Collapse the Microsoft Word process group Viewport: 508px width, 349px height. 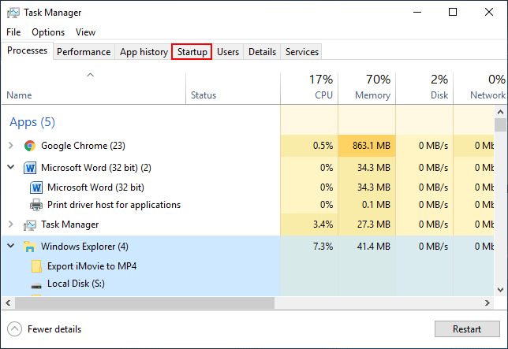(x=10, y=168)
